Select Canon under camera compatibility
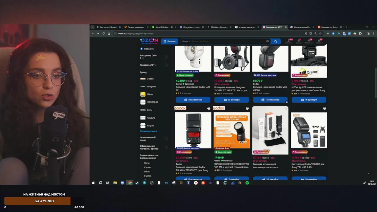377x212 pixels. [x=147, y=167]
